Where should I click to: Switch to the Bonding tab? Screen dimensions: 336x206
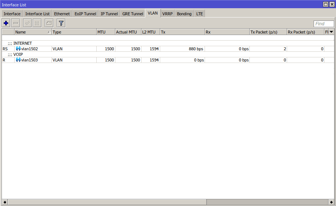(184, 14)
